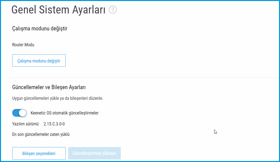
Task: Click the Uygun güncellemeleri yükle description text
Action: click(58, 98)
